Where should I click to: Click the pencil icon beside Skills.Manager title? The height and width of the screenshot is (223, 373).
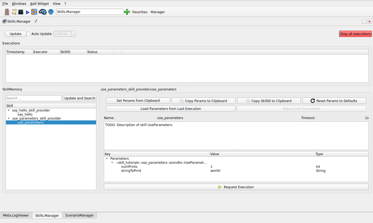(x=36, y=21)
